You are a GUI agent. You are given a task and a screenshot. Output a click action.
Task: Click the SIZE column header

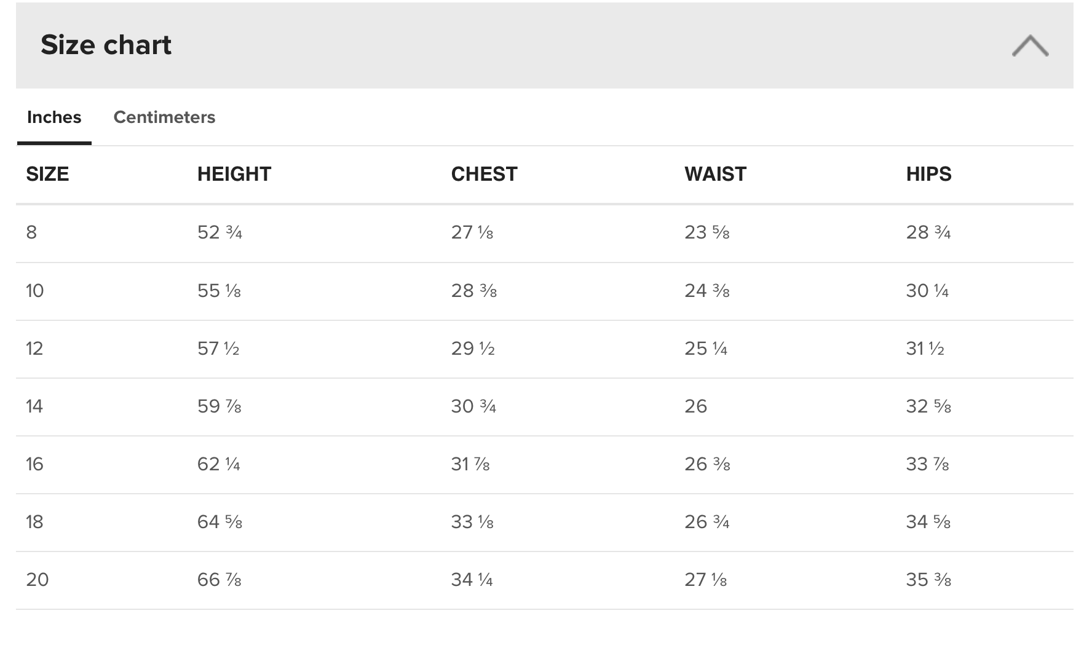coord(47,174)
